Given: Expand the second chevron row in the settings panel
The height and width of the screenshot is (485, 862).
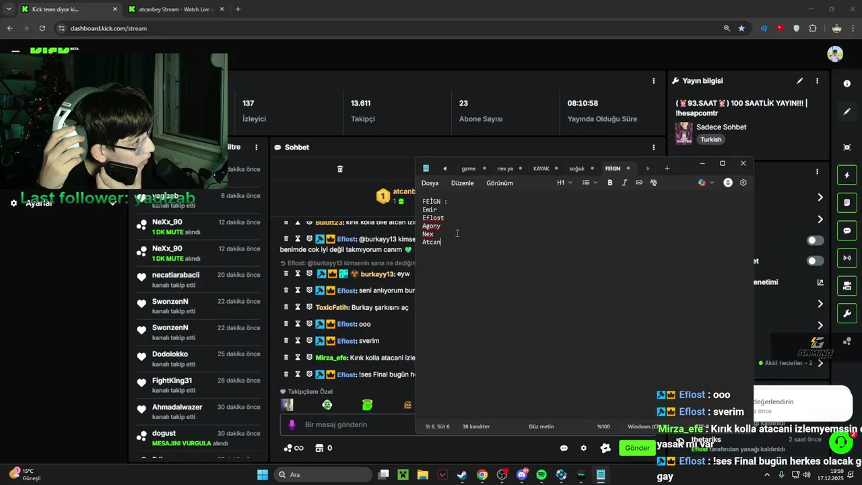Looking at the screenshot, I should (x=820, y=219).
